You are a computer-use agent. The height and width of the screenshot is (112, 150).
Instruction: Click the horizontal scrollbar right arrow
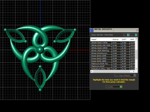[x=134, y=72]
